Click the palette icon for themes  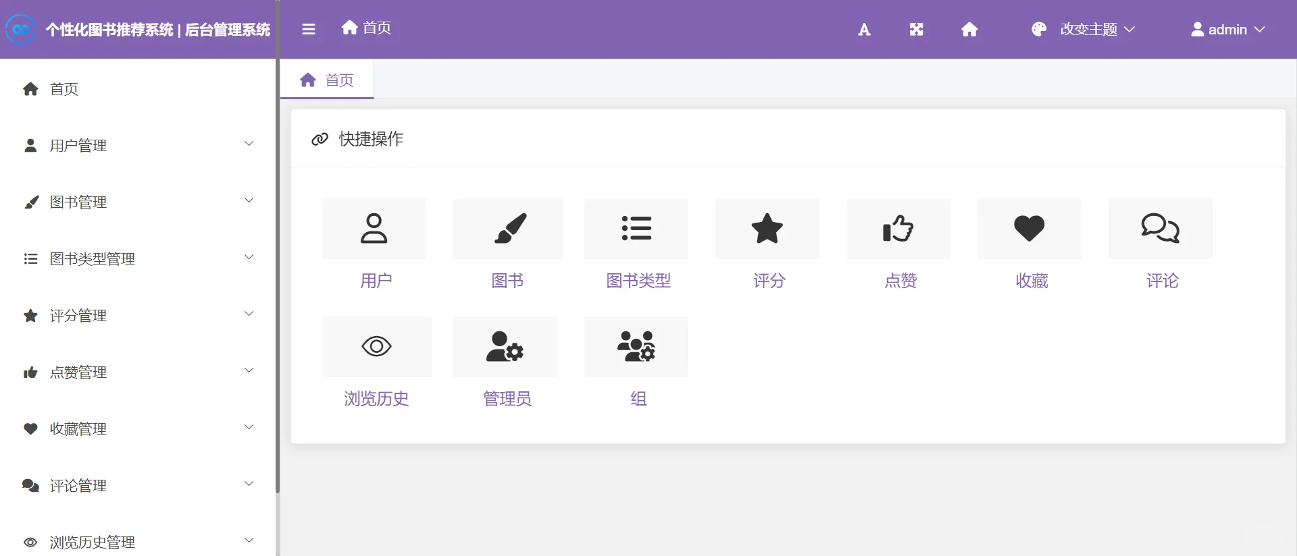pyautogui.click(x=1039, y=29)
